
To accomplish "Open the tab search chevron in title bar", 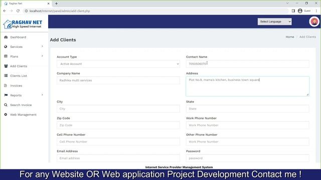I will click(287, 3).
